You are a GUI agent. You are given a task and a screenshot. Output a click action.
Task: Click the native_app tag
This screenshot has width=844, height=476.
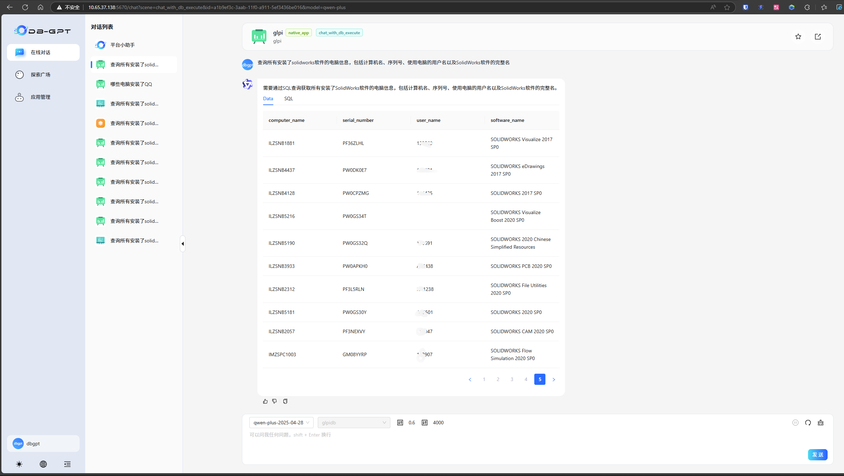pos(299,33)
